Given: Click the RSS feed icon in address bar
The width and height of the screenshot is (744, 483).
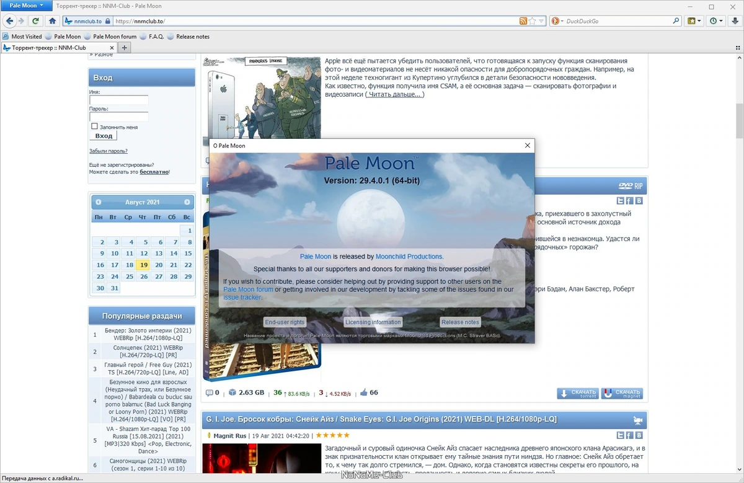Looking at the screenshot, I should (524, 20).
